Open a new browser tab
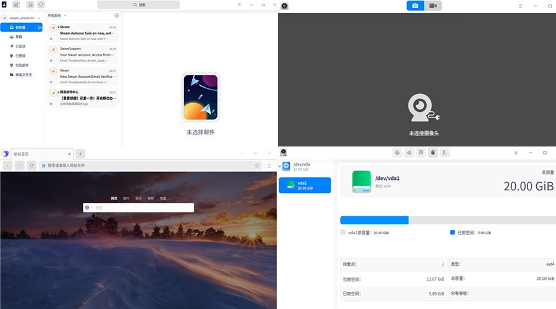This screenshot has height=309, width=556. click(80, 153)
